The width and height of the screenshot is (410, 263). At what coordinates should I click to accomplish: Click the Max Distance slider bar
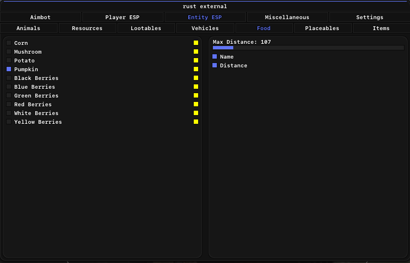[308, 48]
